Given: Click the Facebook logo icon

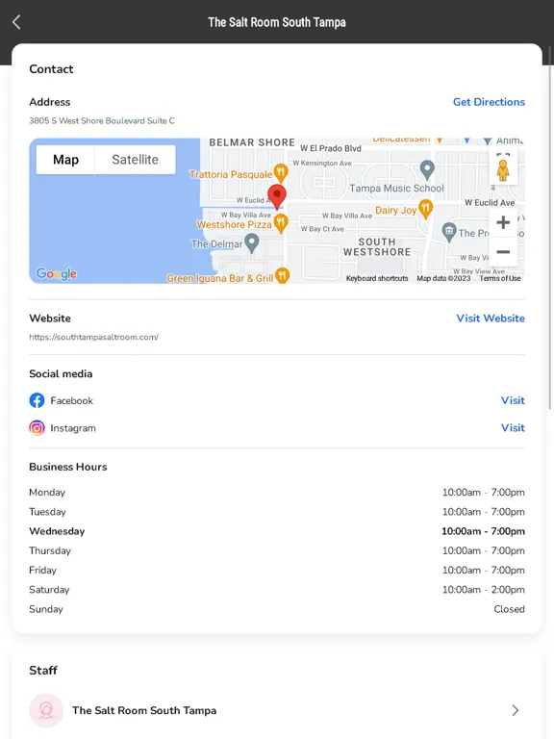Looking at the screenshot, I should pyautogui.click(x=37, y=400).
